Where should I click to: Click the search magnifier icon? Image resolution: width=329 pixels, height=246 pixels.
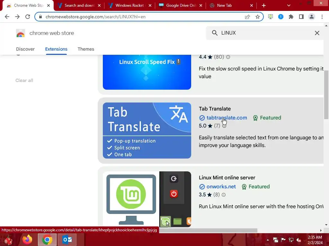214,33
